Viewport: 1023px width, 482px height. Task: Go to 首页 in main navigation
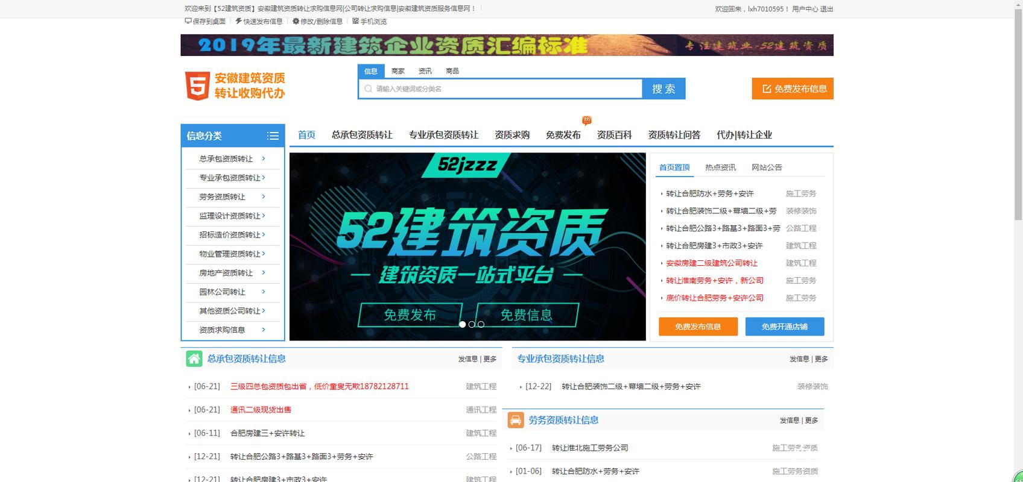[306, 135]
